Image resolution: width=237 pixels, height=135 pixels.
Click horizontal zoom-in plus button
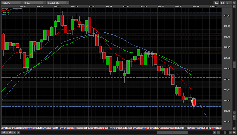(230, 132)
